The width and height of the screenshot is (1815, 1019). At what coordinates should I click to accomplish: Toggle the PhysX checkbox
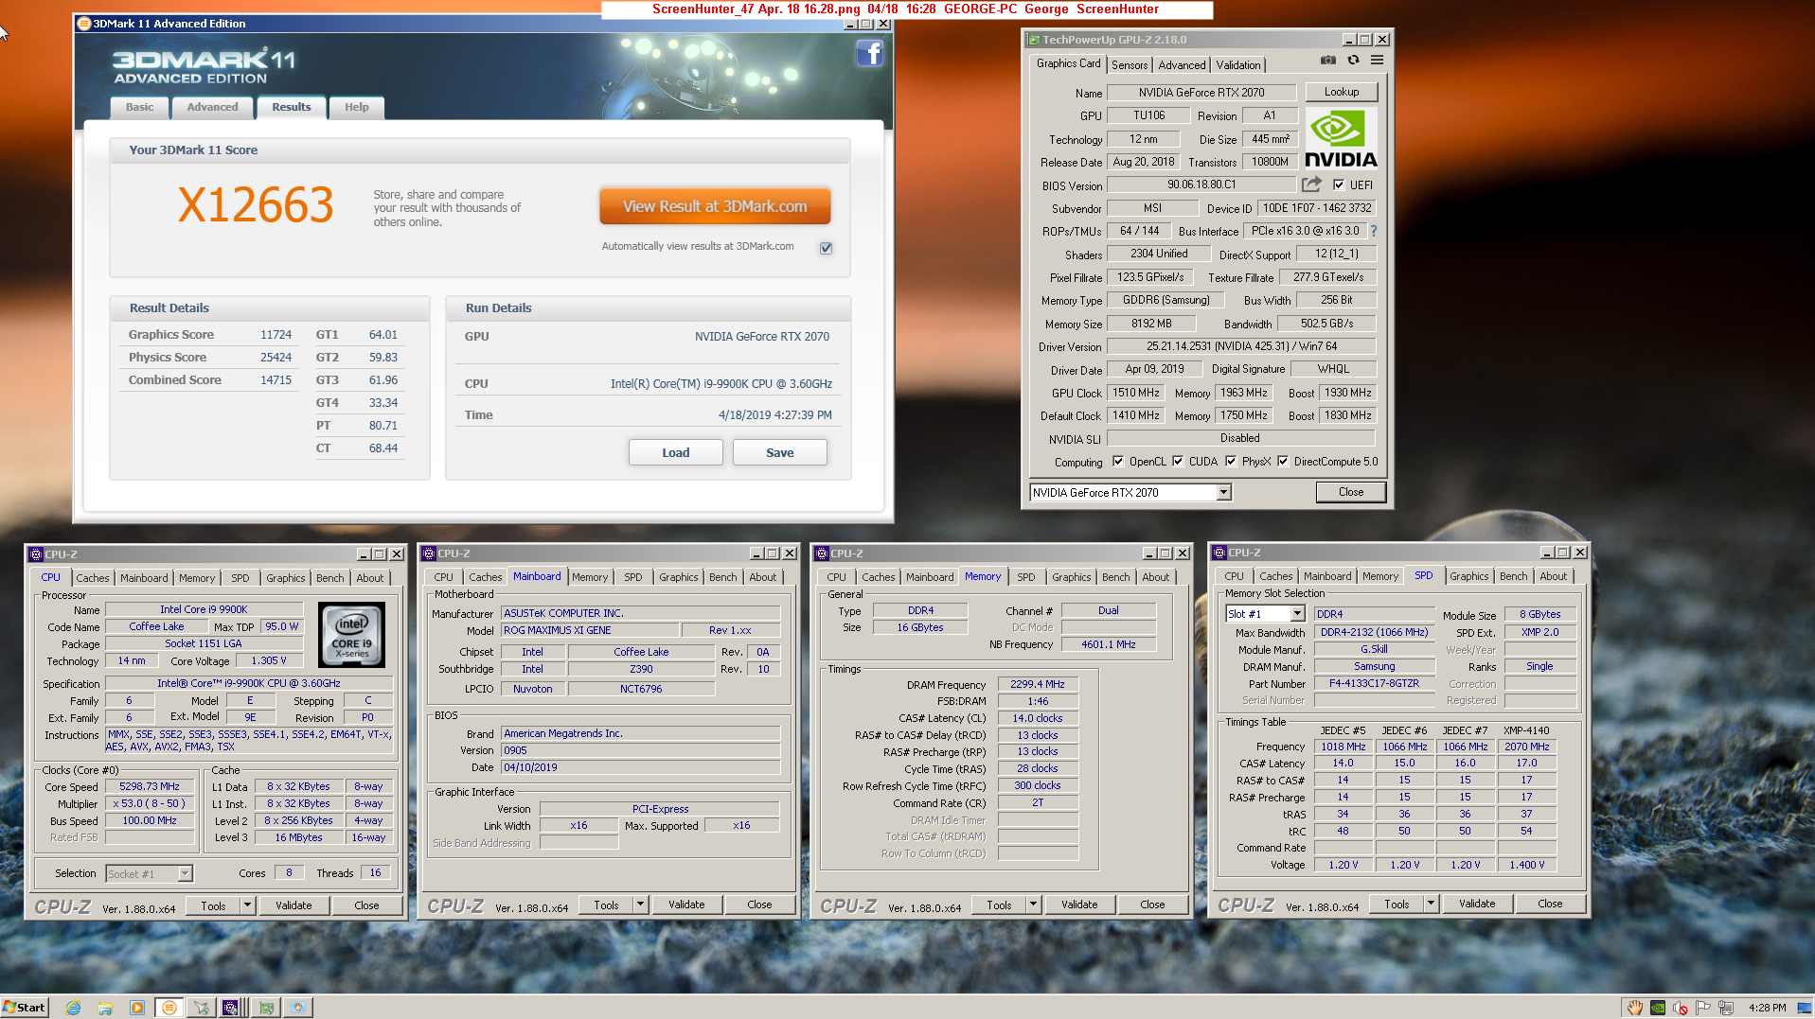coord(1231,462)
